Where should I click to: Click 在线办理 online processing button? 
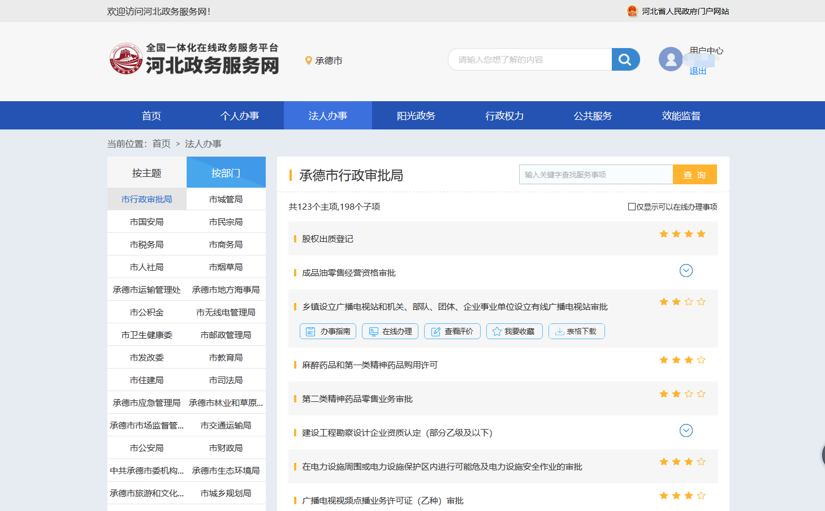coord(390,331)
